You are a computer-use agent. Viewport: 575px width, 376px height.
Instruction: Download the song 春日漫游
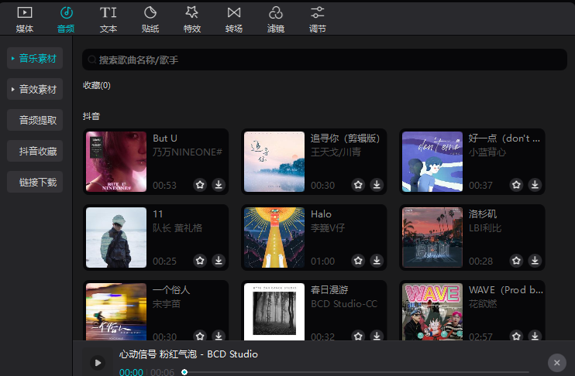coord(377,335)
